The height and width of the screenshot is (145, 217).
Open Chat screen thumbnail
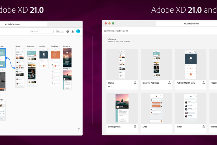pyautogui.click(x=156, y=108)
